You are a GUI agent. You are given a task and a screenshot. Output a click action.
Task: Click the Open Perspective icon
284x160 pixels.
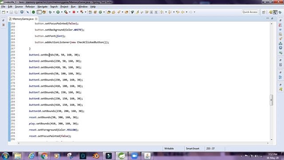pyautogui.click(x=264, y=12)
